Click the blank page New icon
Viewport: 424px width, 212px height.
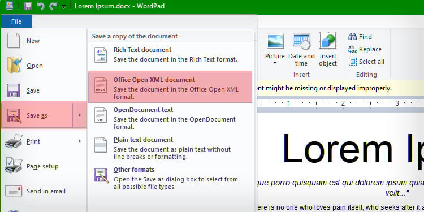[x=14, y=41]
